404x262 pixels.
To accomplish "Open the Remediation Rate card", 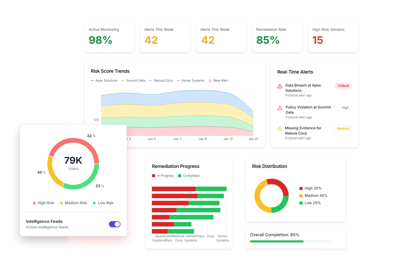I will tap(277, 38).
